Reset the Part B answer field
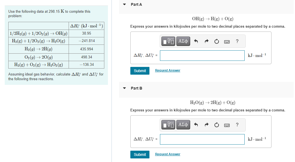Image resolution: width=295 pixels, height=162 pixels. tap(216, 125)
